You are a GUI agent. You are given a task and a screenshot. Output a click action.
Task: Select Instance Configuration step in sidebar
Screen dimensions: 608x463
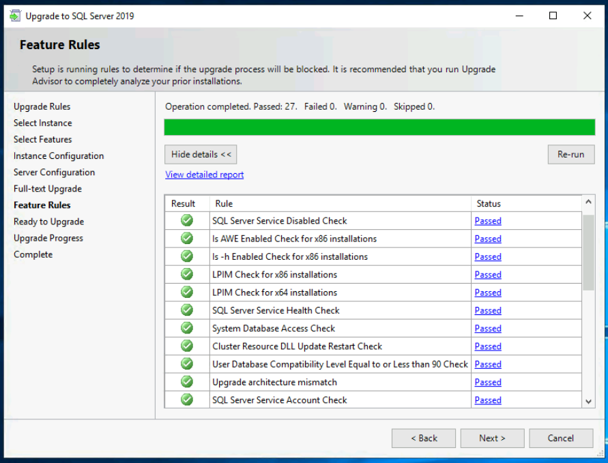tap(59, 155)
